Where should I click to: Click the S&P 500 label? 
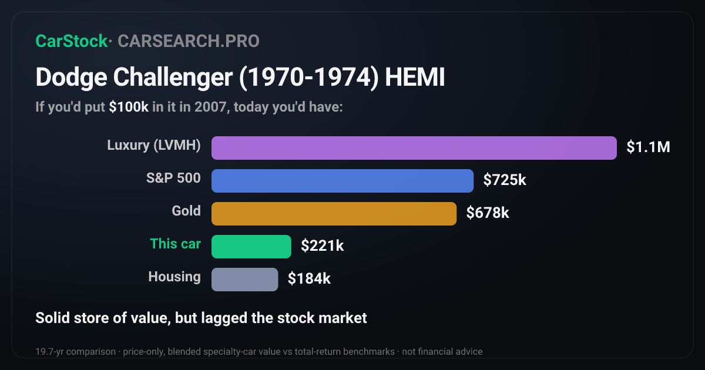(173, 178)
